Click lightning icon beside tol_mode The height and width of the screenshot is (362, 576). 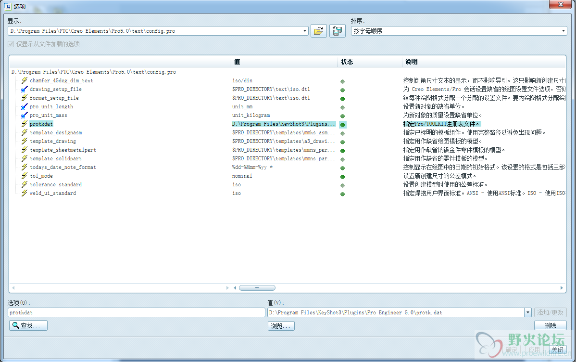25,176
